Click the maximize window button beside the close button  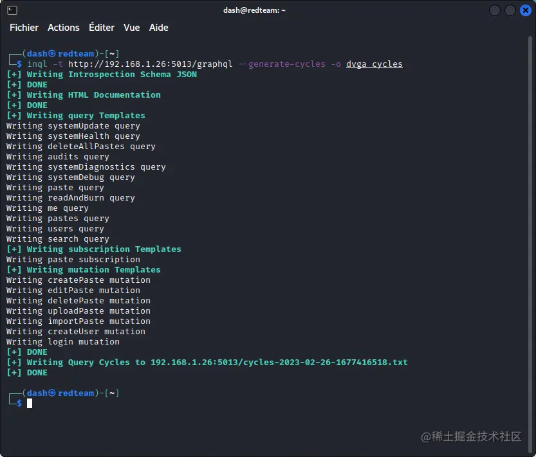point(510,10)
